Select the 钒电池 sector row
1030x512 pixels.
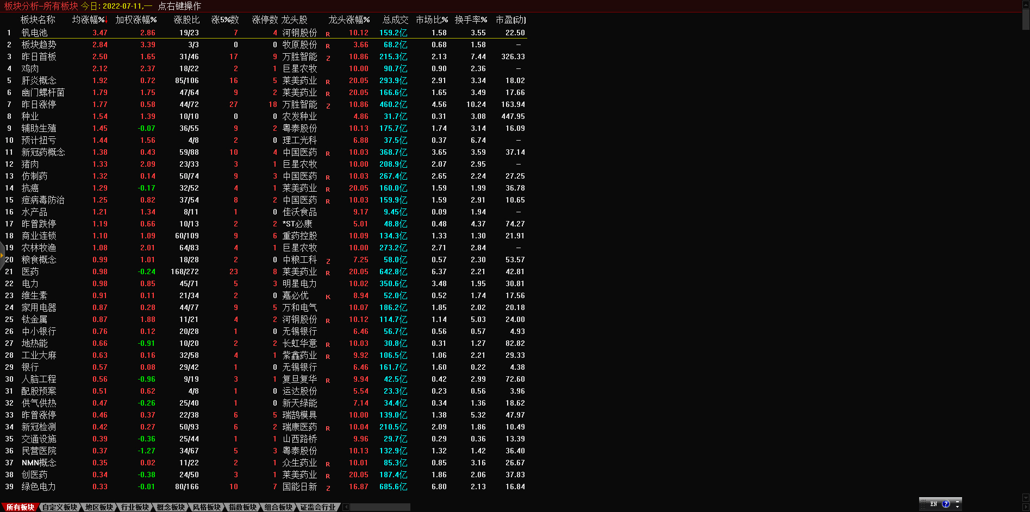coord(34,33)
